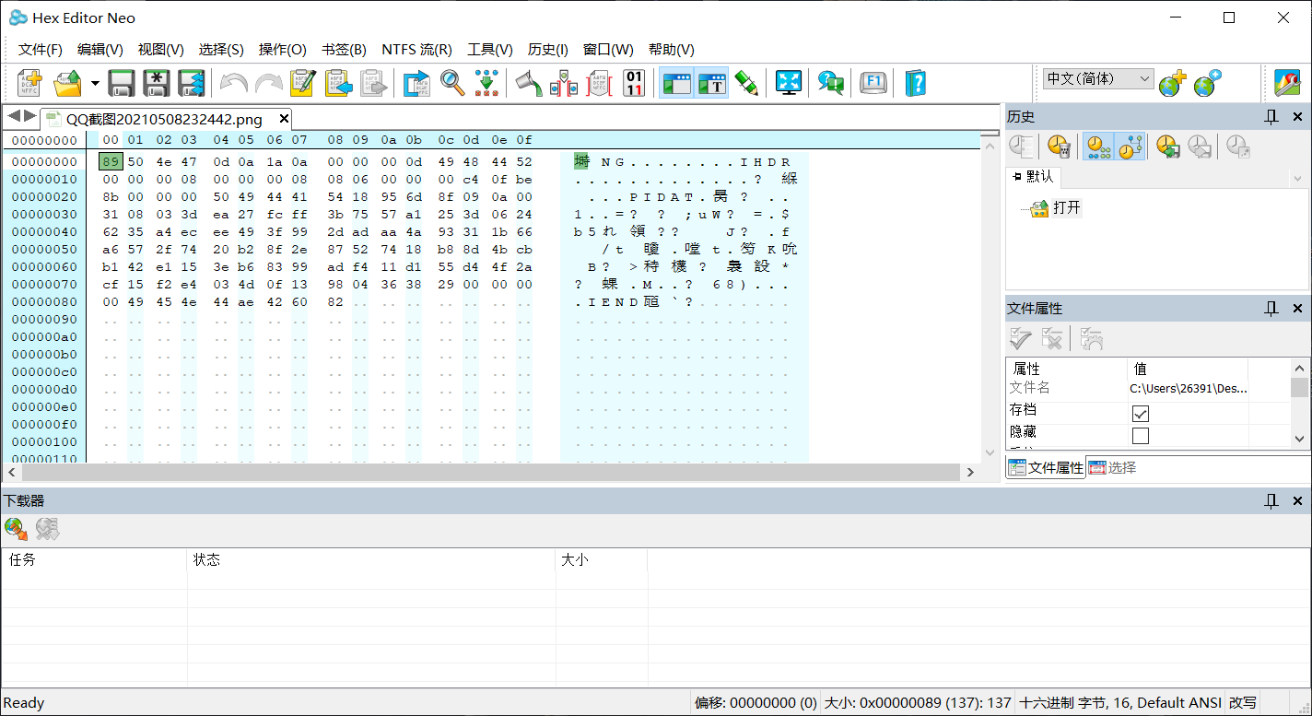Toggle the code pane window icon

676,83
